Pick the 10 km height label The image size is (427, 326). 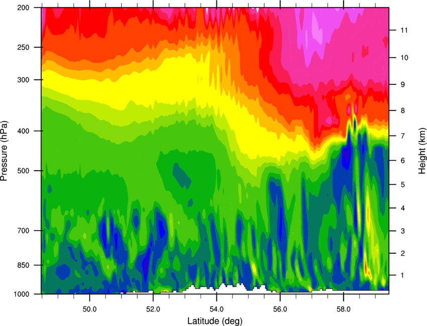coord(404,58)
